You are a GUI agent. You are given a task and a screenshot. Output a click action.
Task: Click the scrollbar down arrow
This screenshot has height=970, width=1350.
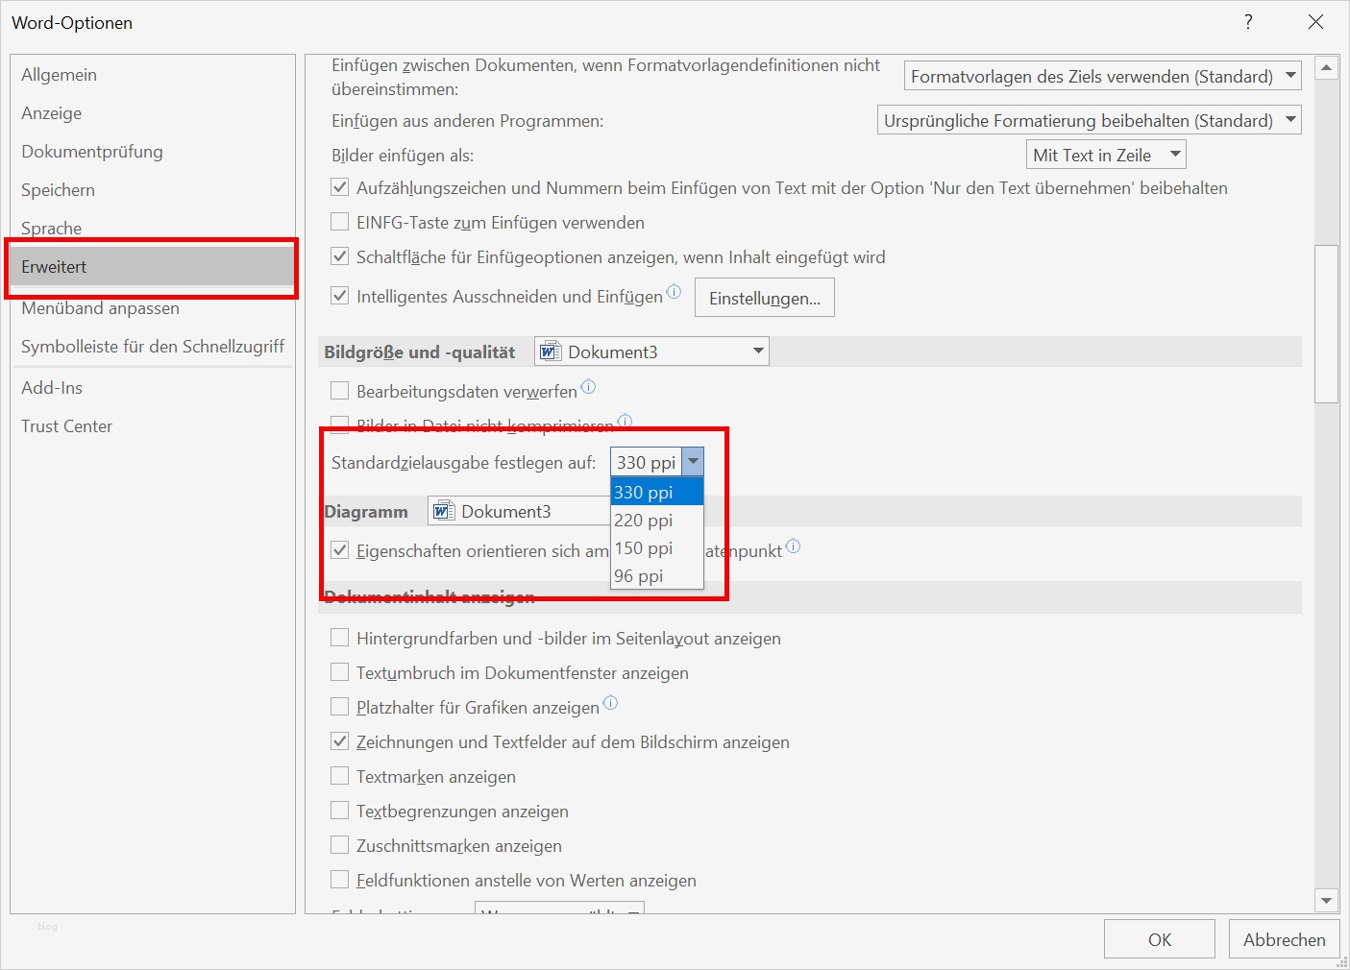tap(1327, 901)
